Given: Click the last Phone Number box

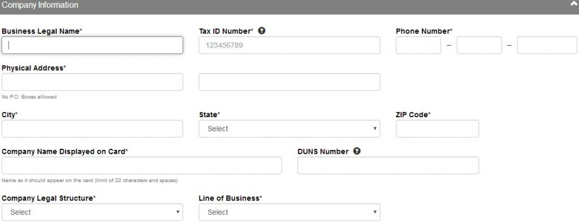Looking at the screenshot, I should [547, 45].
